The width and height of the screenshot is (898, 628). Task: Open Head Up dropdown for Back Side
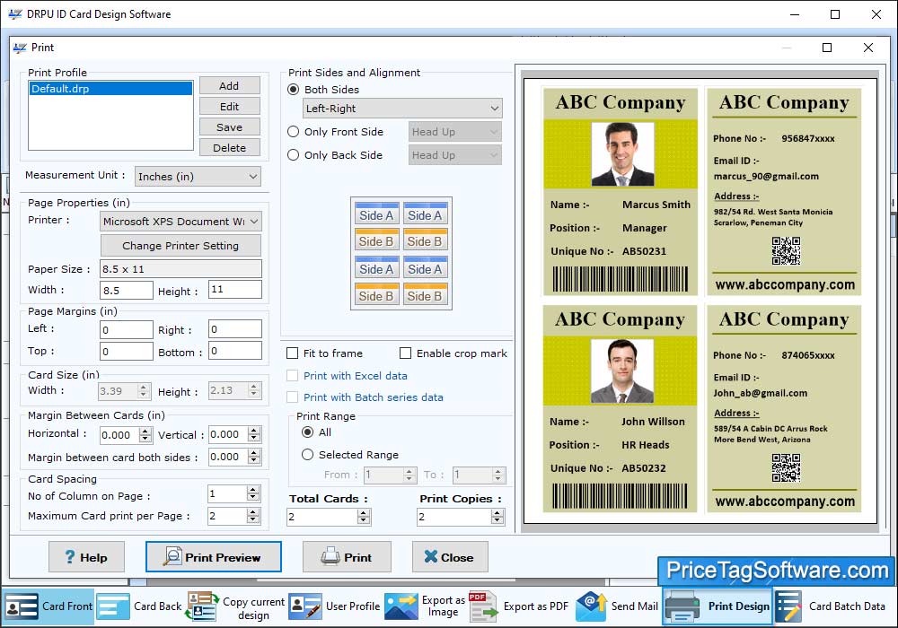tap(454, 155)
